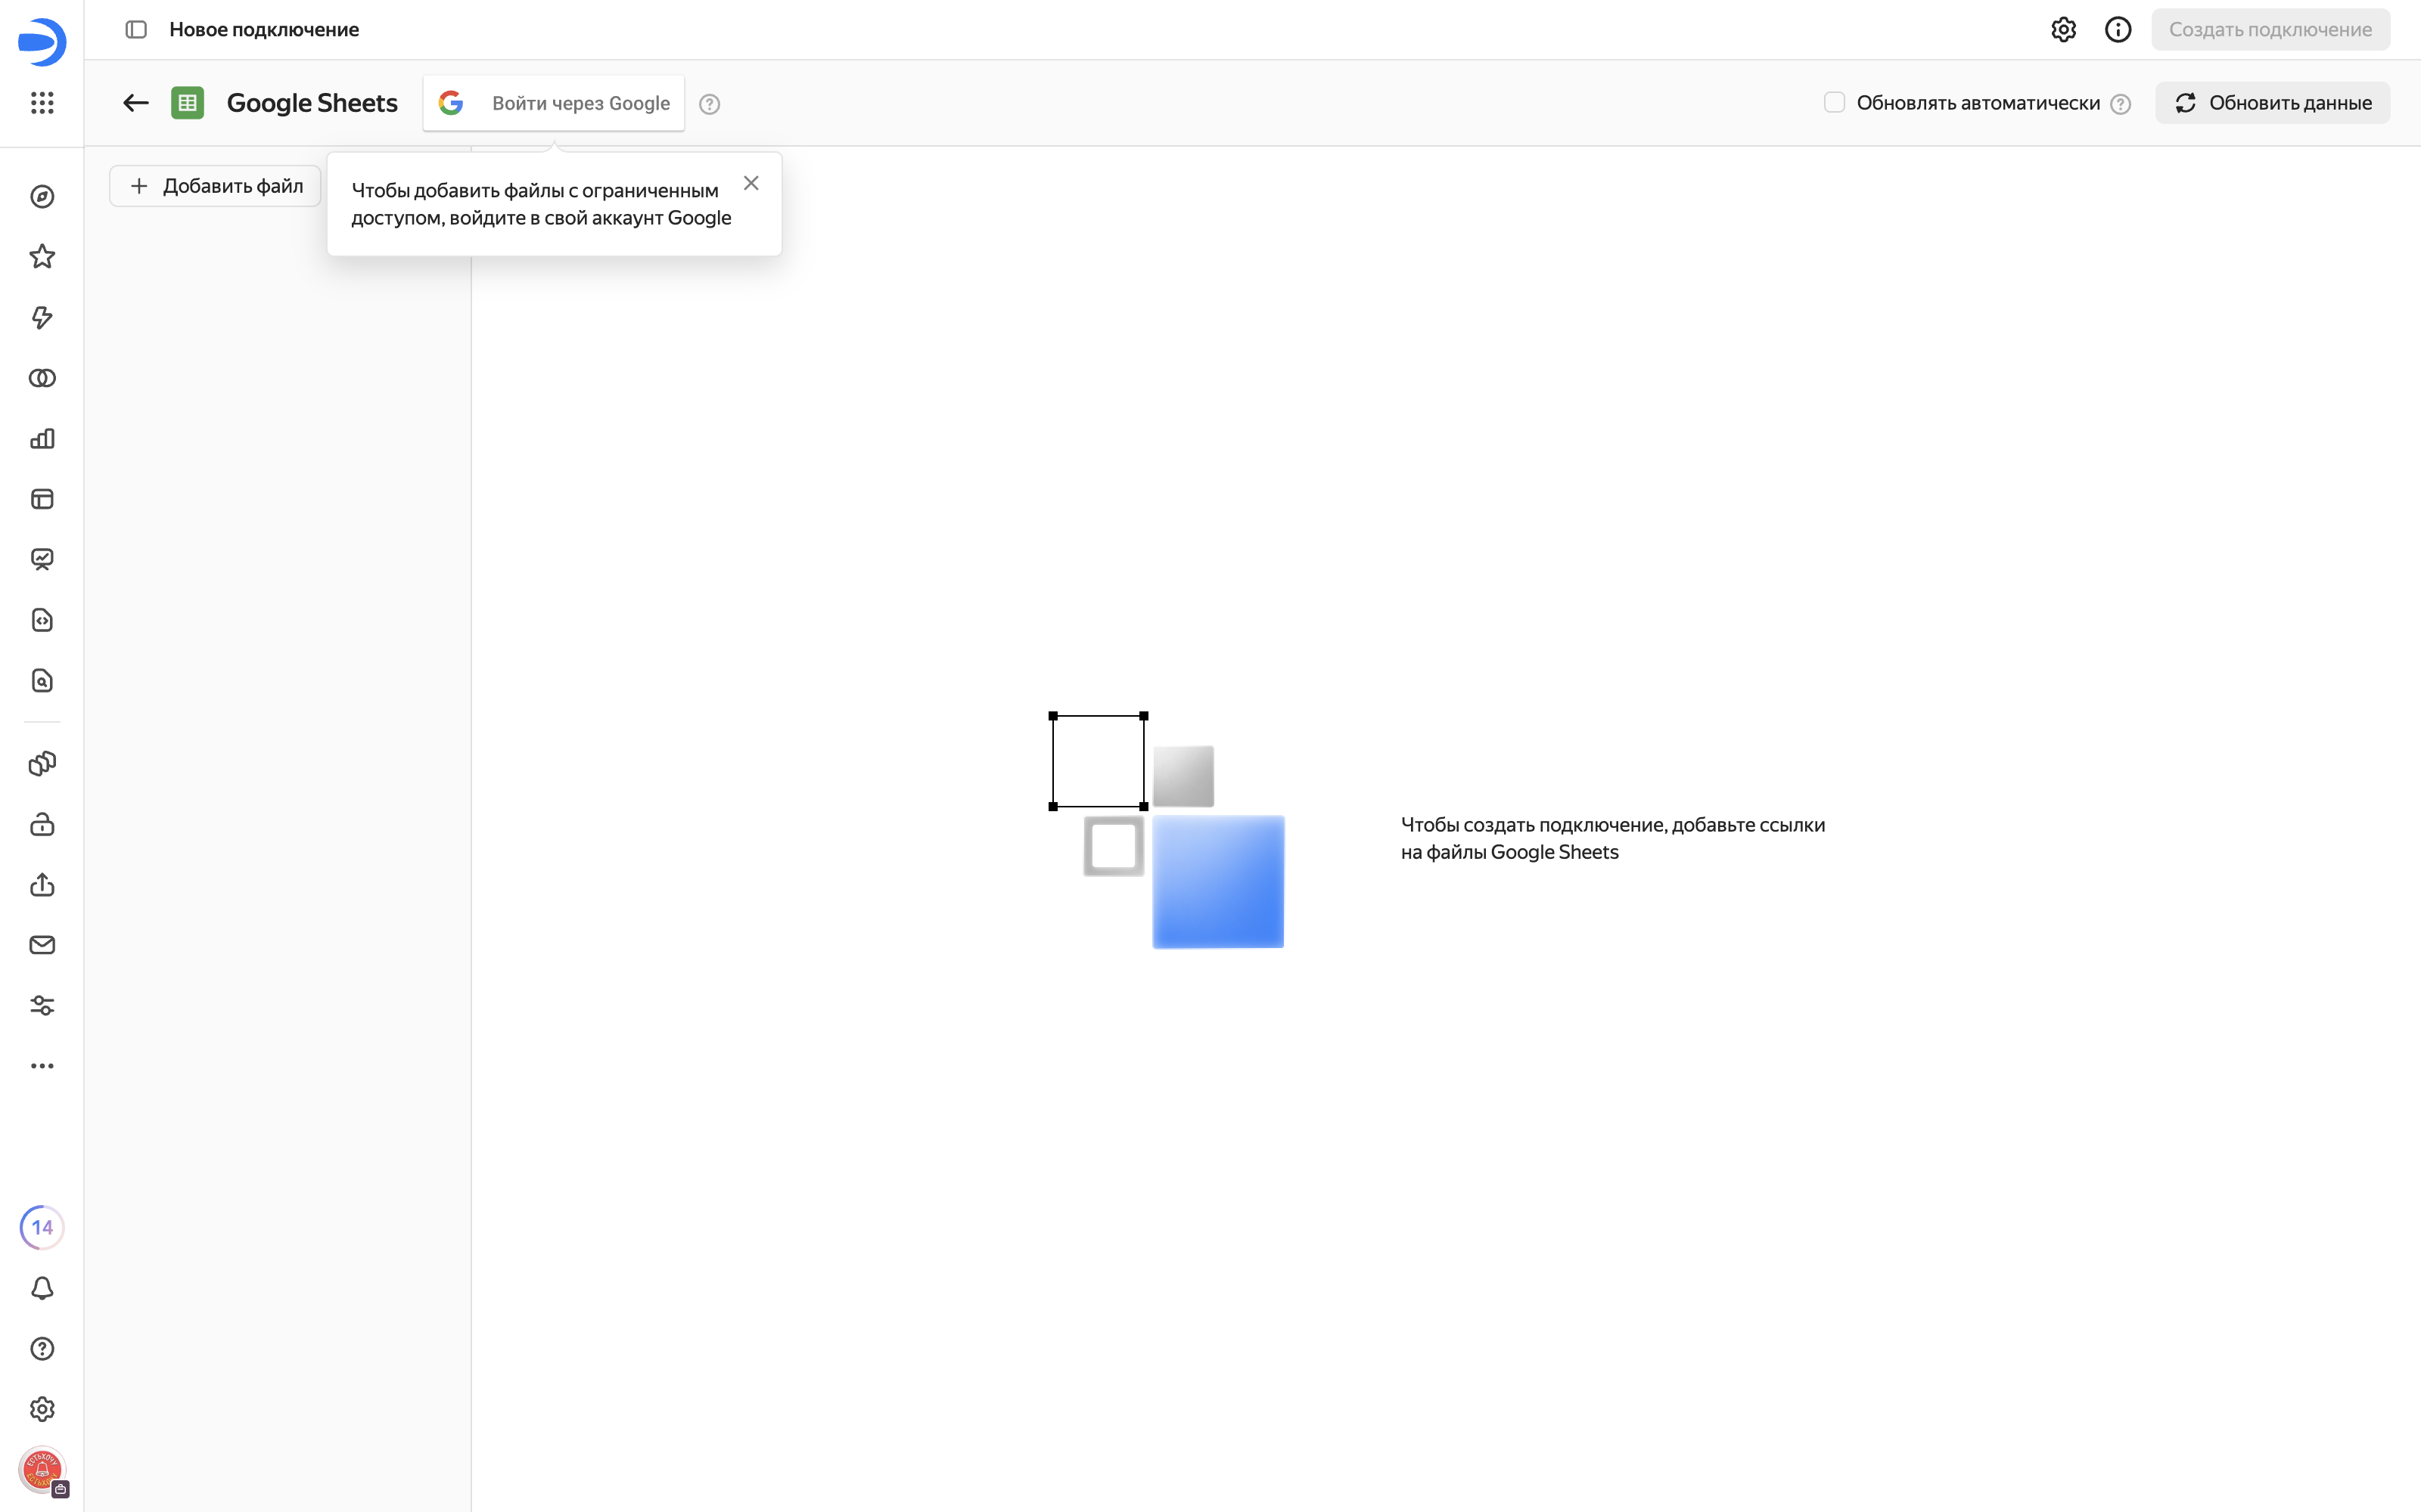
Task: Open the code file editor icon
Action: tap(42, 620)
